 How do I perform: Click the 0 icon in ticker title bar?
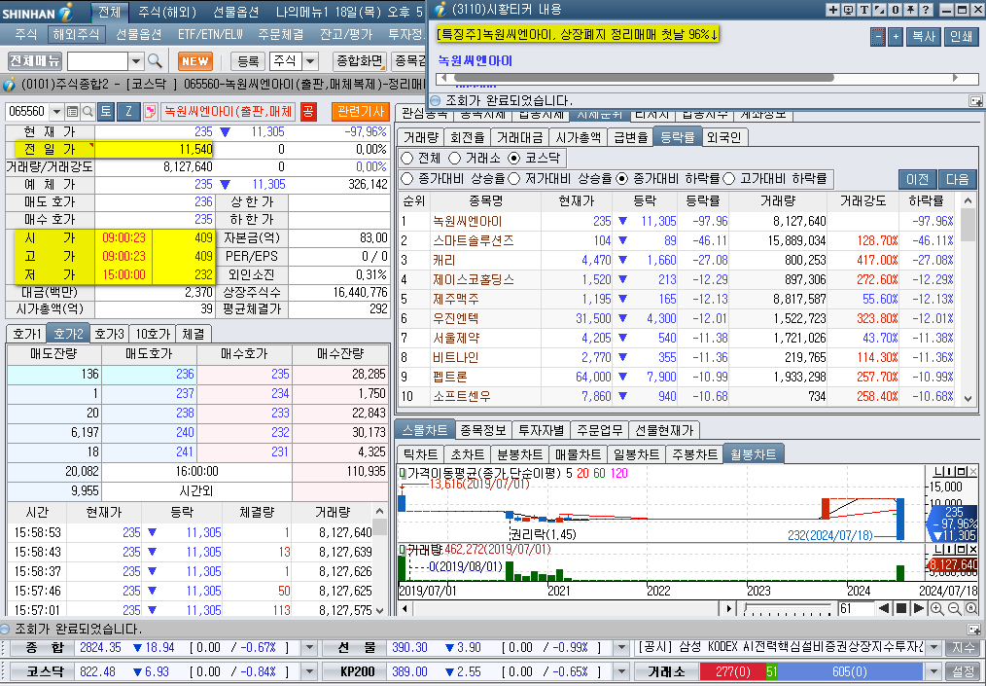pyautogui.click(x=895, y=10)
